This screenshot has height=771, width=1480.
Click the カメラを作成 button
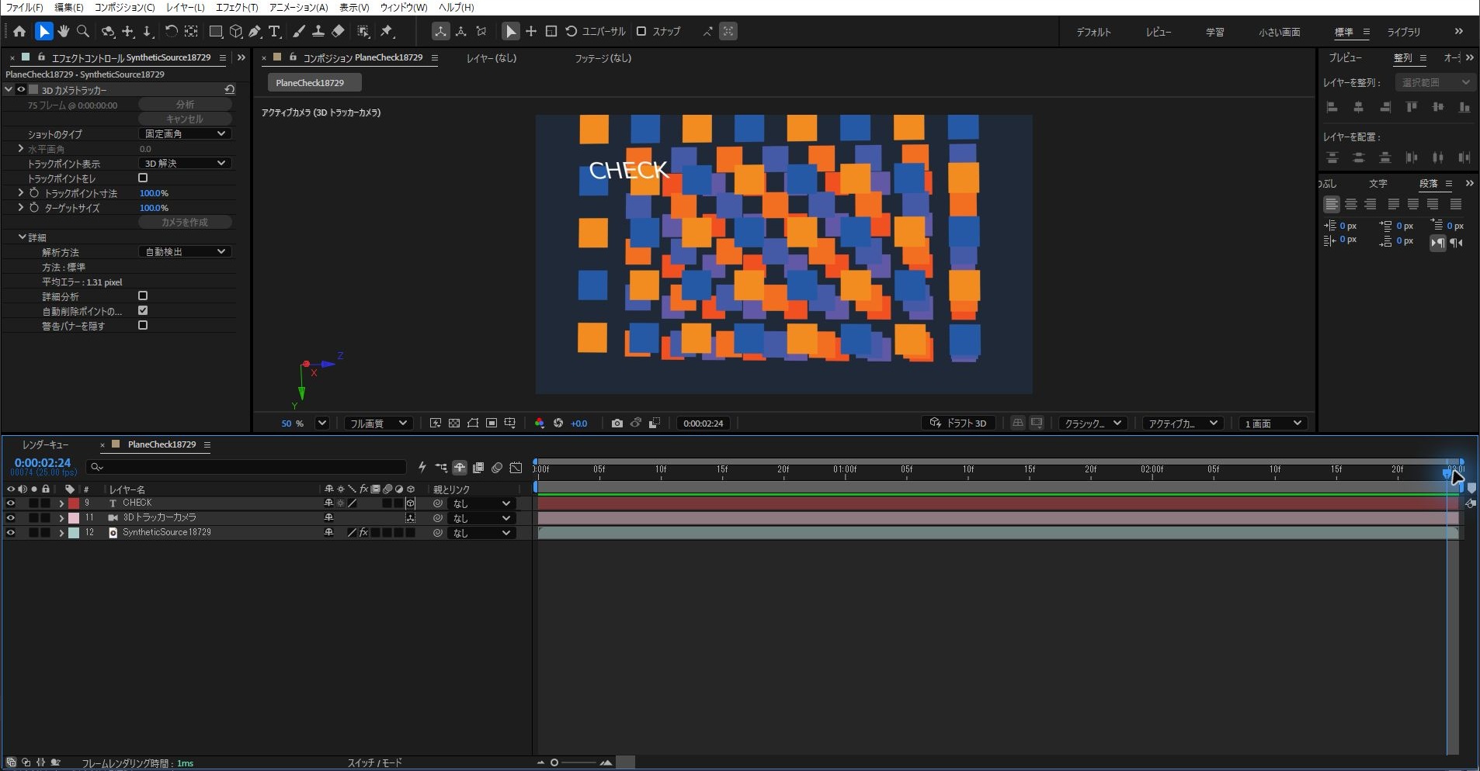[x=185, y=223]
